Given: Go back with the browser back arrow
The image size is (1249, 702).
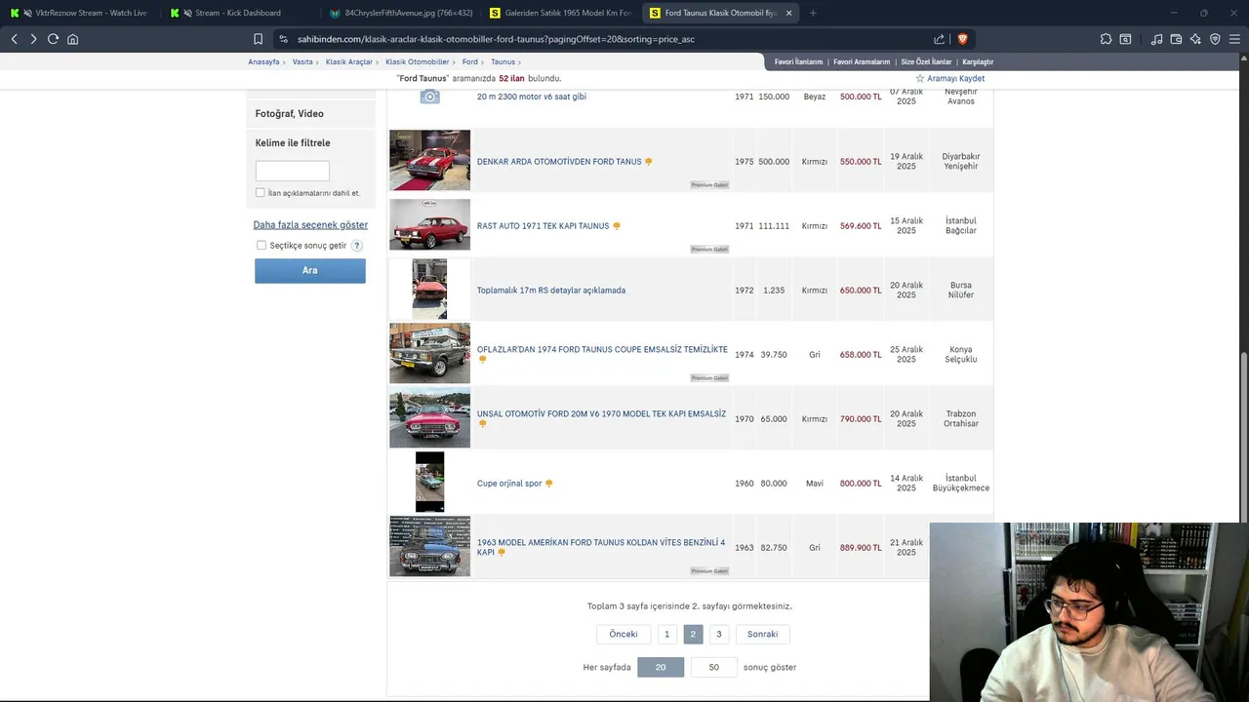Looking at the screenshot, I should click(x=14, y=39).
